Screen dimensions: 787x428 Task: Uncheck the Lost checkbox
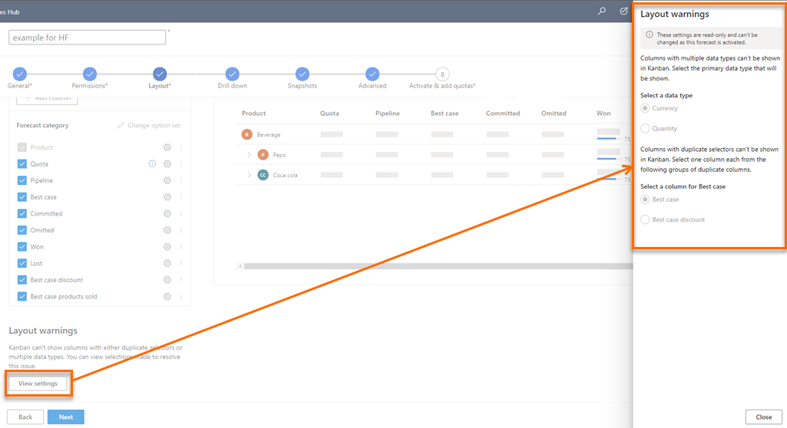21,263
